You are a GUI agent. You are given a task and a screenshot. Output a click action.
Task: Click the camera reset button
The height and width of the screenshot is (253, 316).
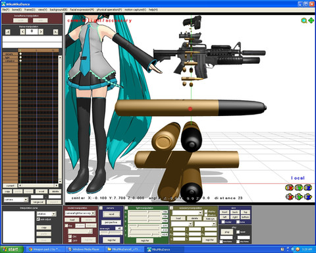coord(111,214)
